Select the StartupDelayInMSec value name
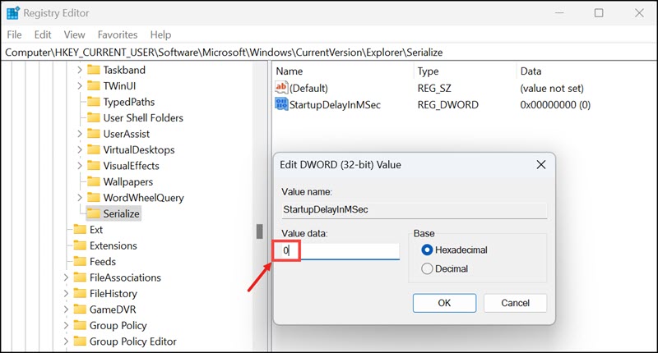 335,105
